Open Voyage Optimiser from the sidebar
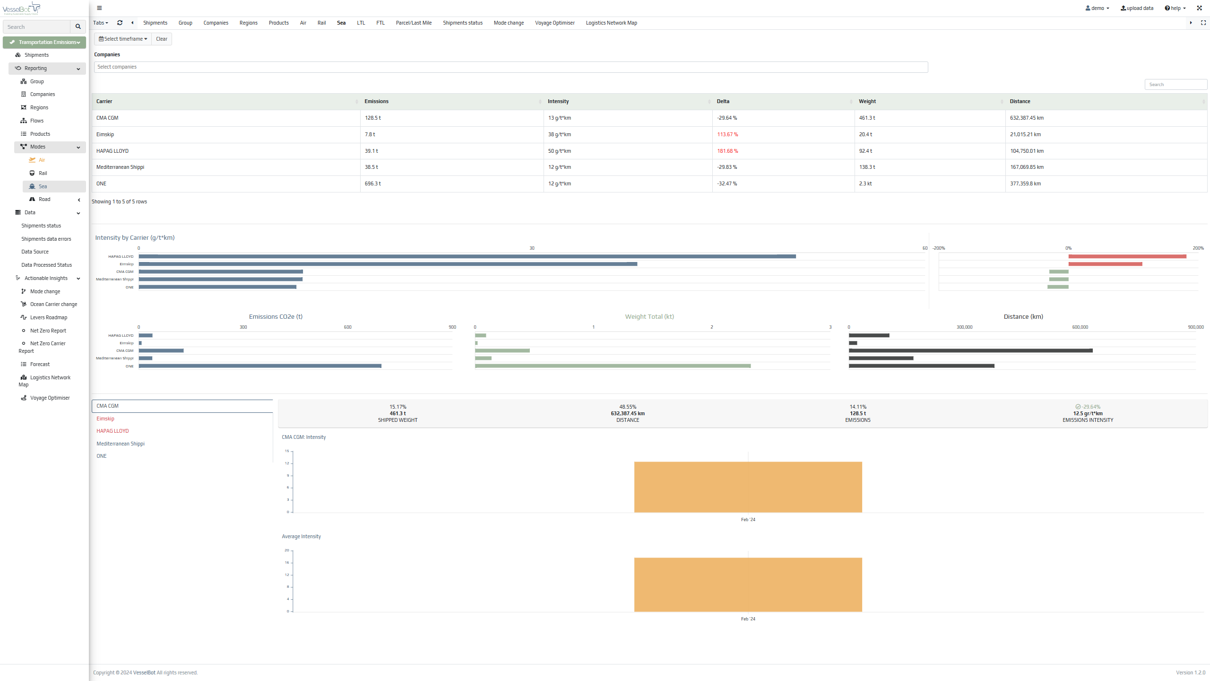 [x=50, y=398]
